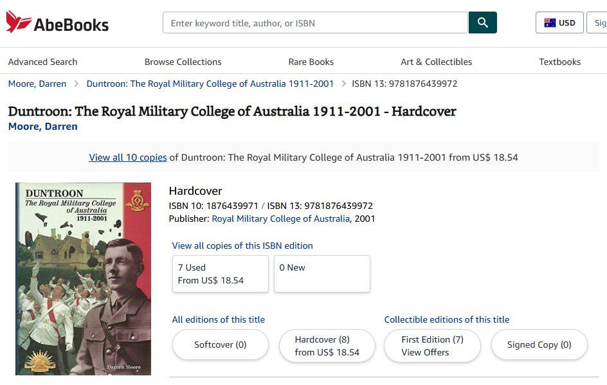The height and width of the screenshot is (385, 607).
Task: Navigate to Art & Collectibles
Action: [436, 62]
